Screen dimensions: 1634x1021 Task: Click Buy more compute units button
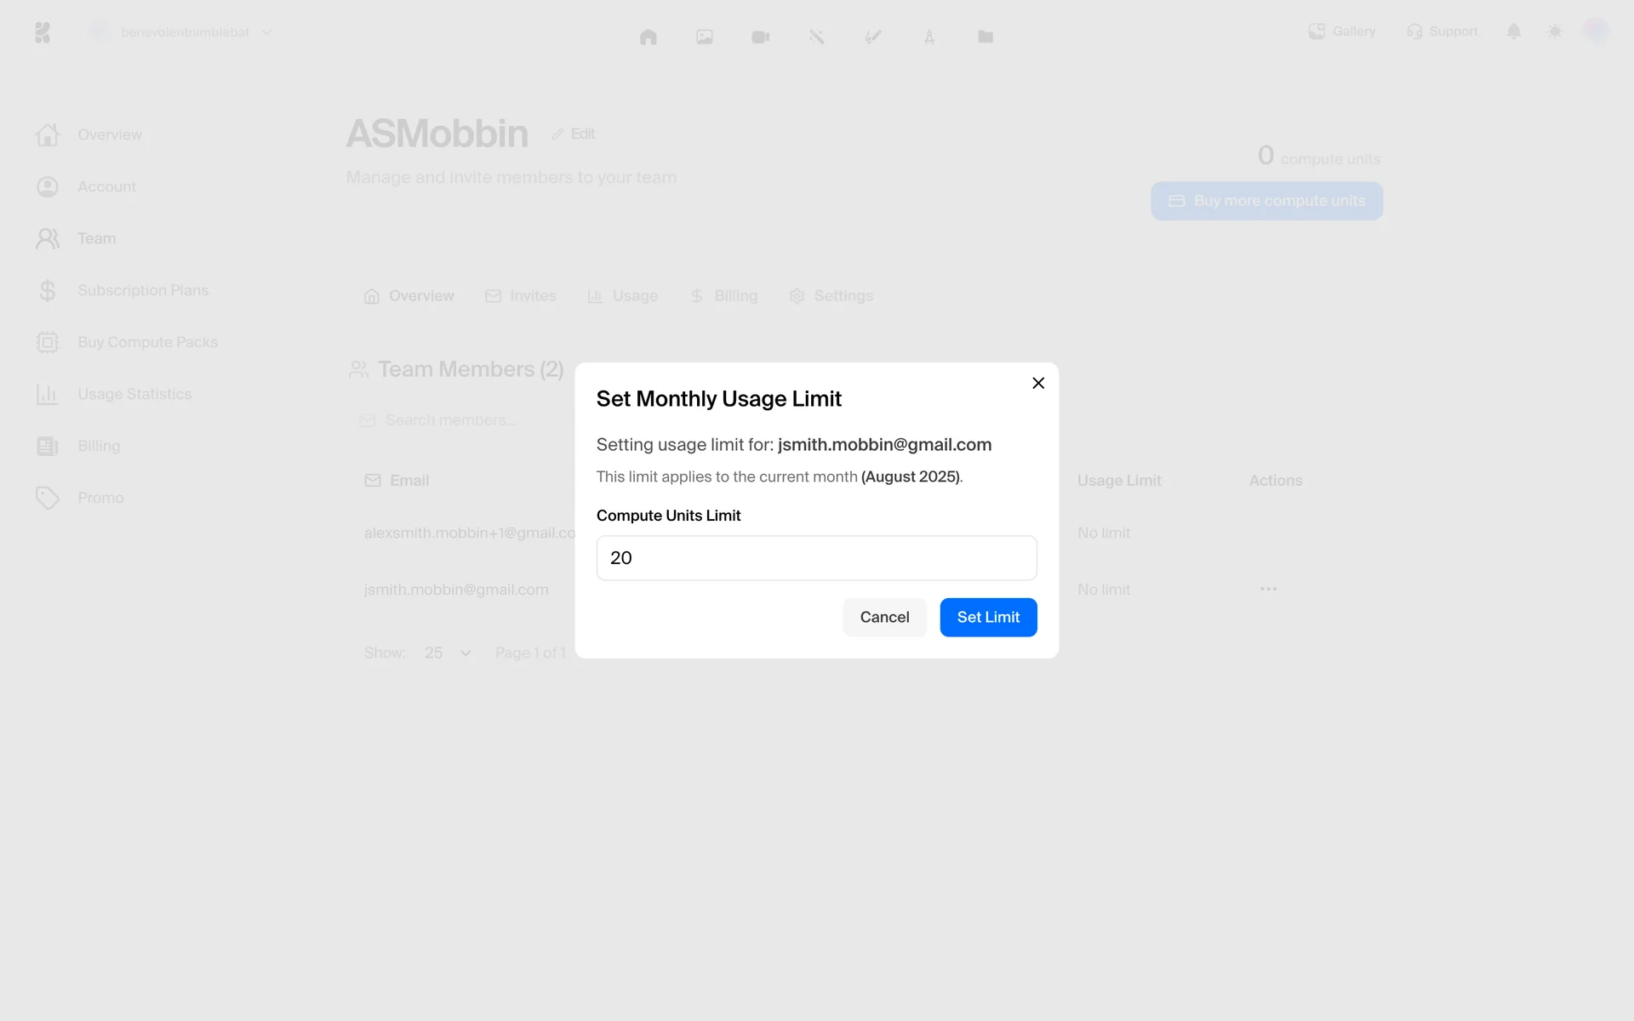[1266, 201]
